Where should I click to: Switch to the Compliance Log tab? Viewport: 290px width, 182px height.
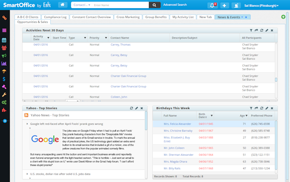tap(55, 17)
